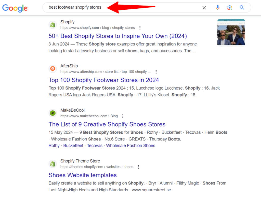
Task: Open 'The List of 9 Creative Shopify Shoes Stores'
Action: click(107, 124)
